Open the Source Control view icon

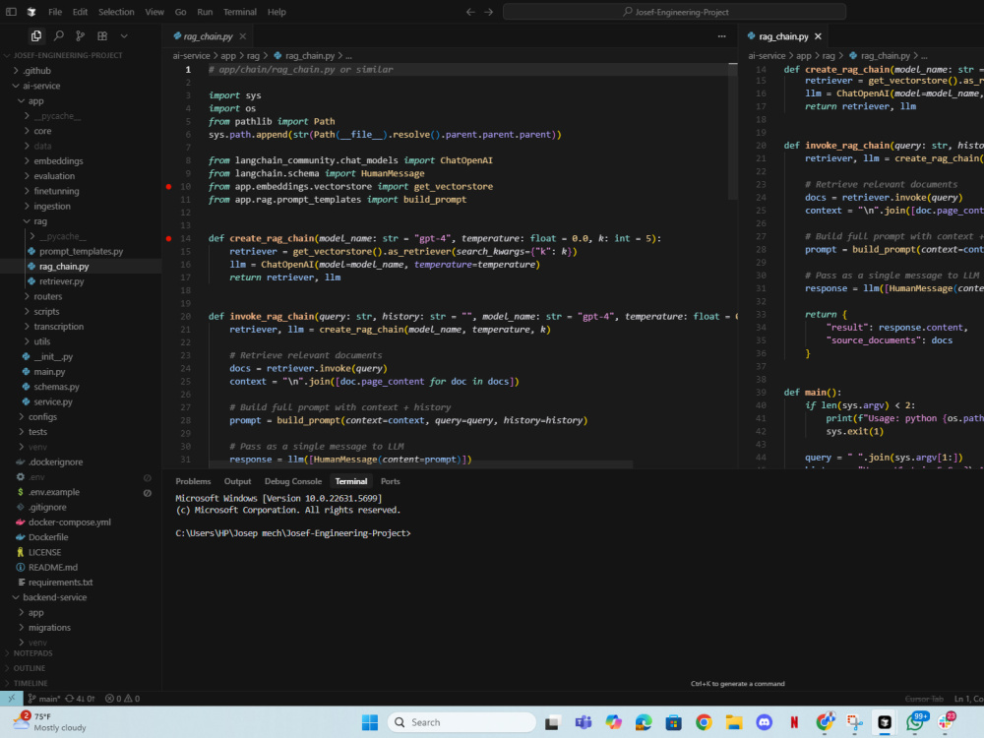click(80, 36)
